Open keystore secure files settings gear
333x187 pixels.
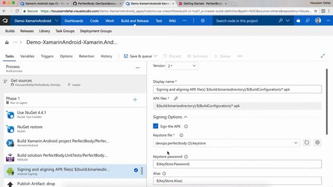tap(317, 142)
